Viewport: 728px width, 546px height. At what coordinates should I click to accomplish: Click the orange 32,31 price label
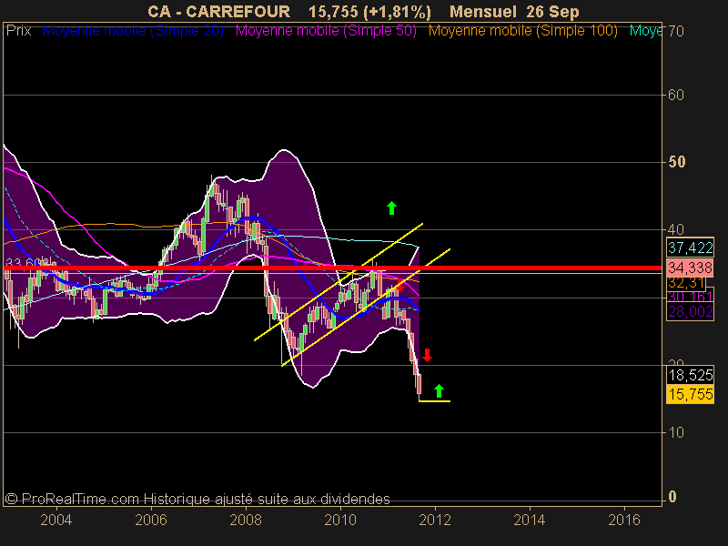pos(686,282)
